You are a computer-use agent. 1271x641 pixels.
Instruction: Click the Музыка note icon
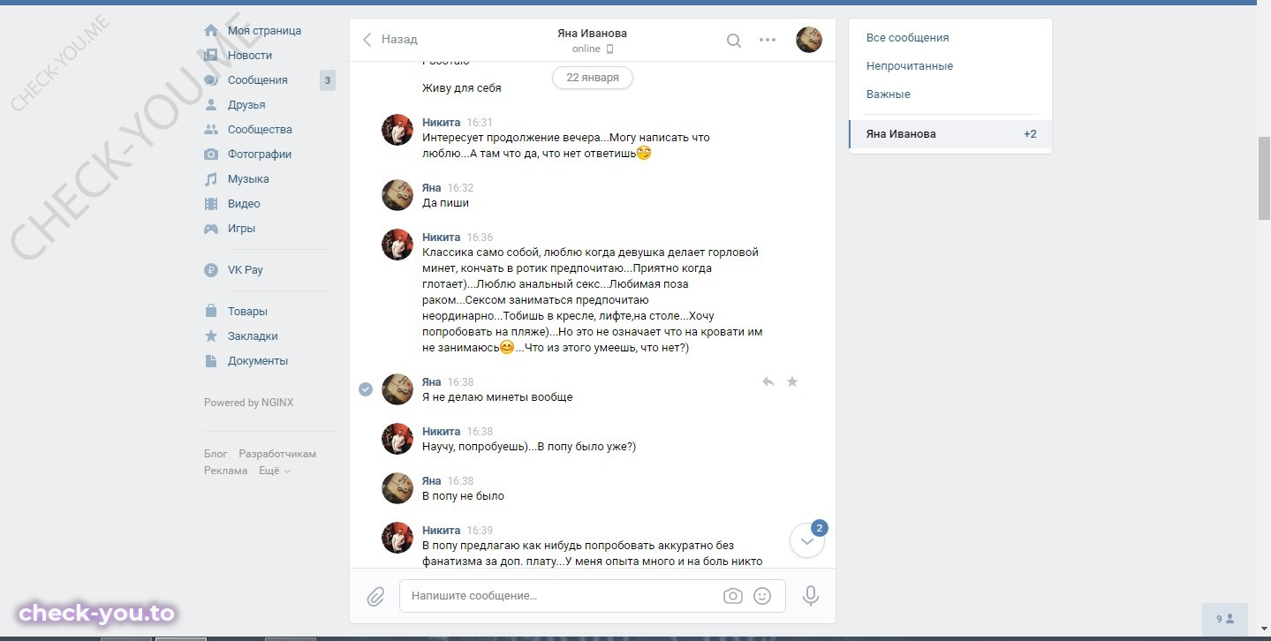pos(211,178)
